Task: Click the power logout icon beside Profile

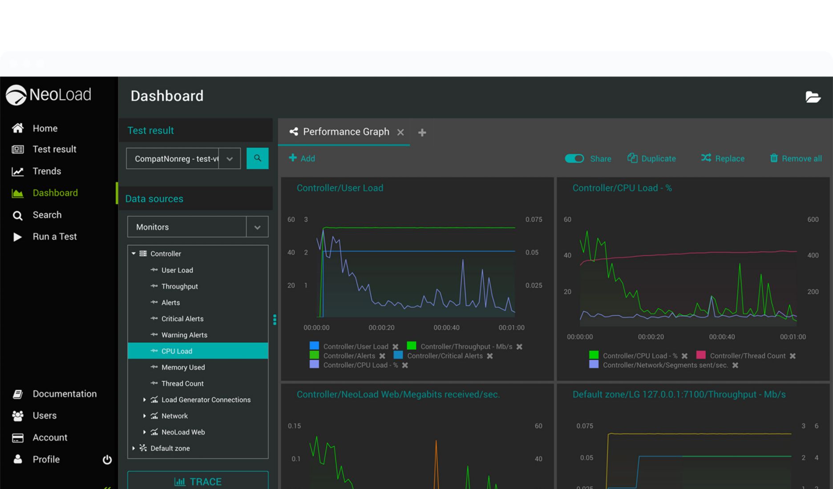Action: [x=107, y=460]
